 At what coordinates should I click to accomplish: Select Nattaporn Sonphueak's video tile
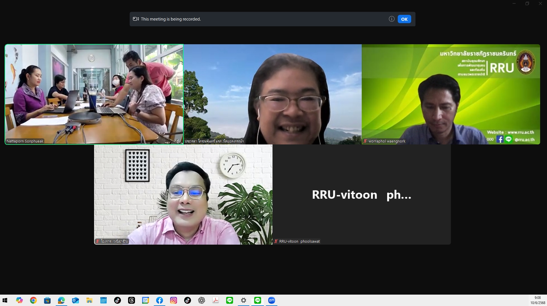[x=94, y=94]
